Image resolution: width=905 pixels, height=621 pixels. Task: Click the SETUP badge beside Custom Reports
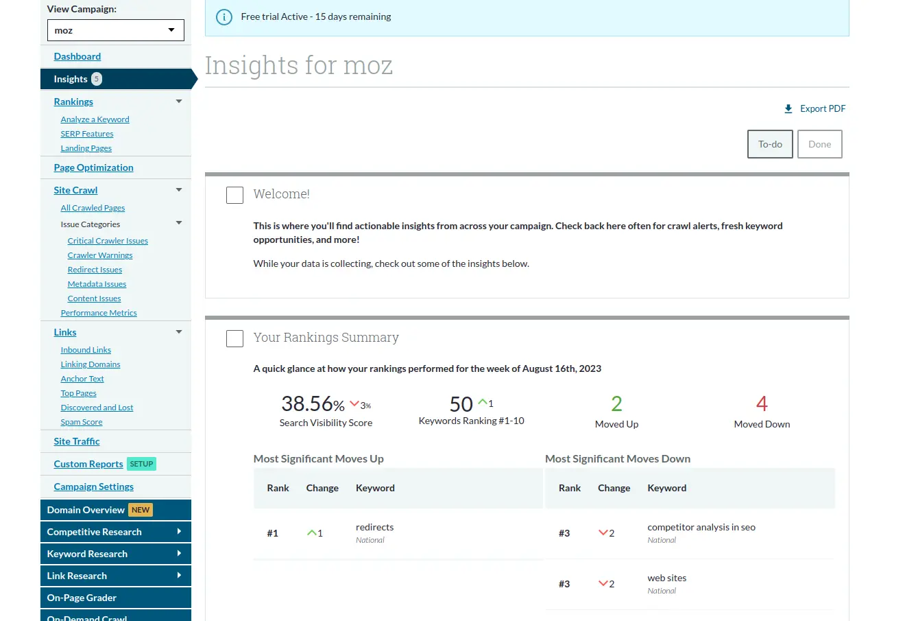coord(141,464)
